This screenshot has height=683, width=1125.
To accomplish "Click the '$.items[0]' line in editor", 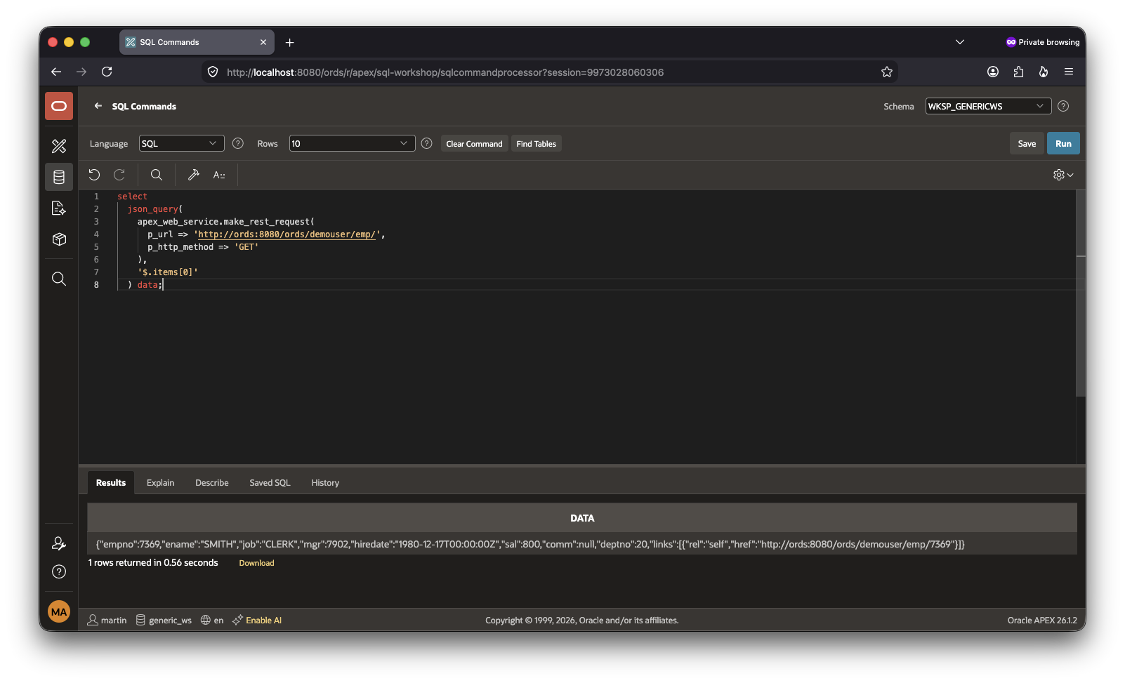I will pyautogui.click(x=168, y=272).
